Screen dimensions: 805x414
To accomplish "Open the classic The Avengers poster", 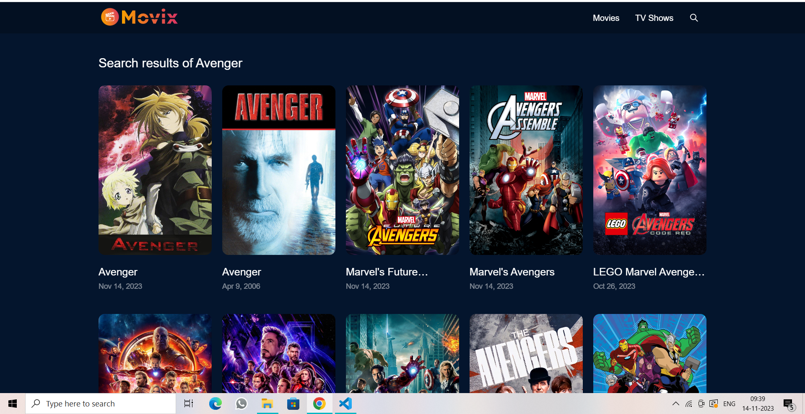I will (526, 353).
